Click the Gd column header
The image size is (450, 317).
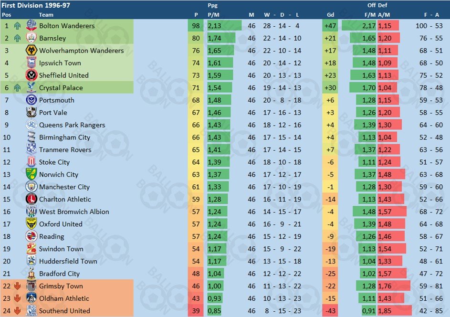[330, 15]
